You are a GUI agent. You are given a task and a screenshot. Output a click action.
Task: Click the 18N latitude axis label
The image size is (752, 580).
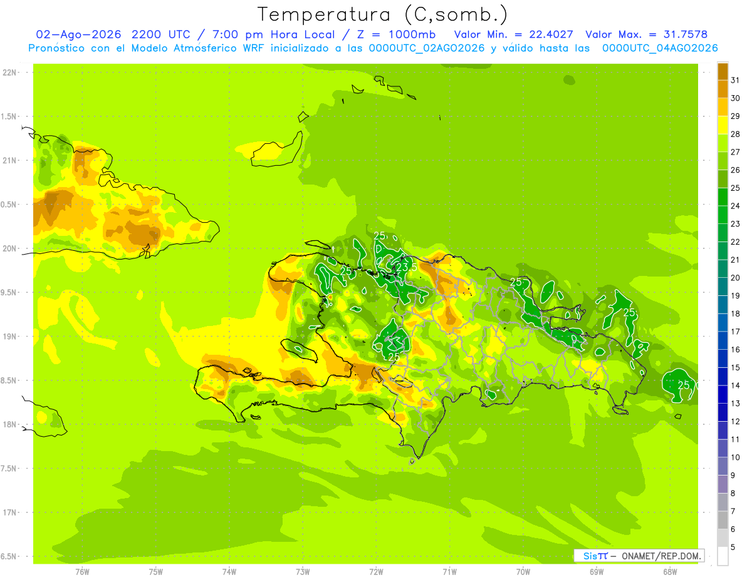9,425
